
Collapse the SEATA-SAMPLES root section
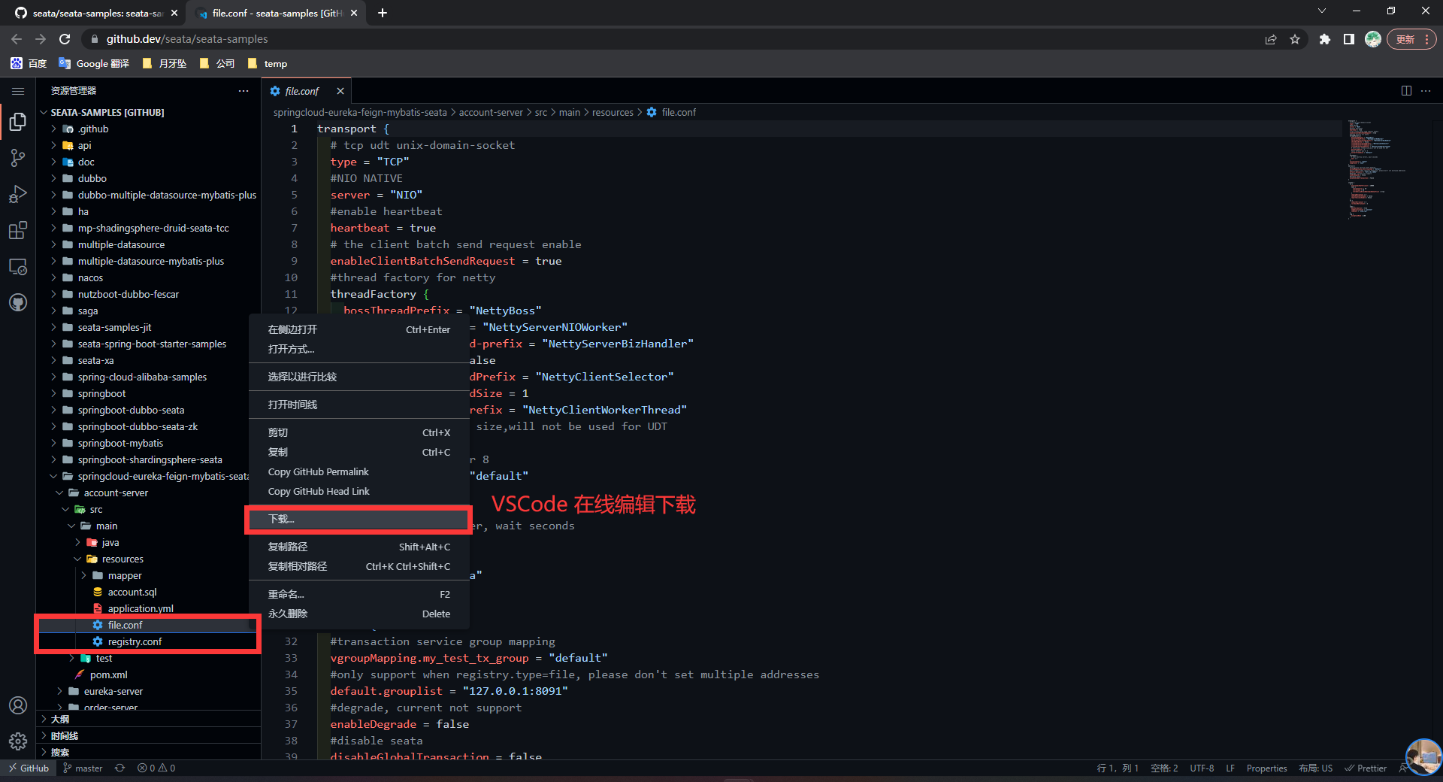147,112
